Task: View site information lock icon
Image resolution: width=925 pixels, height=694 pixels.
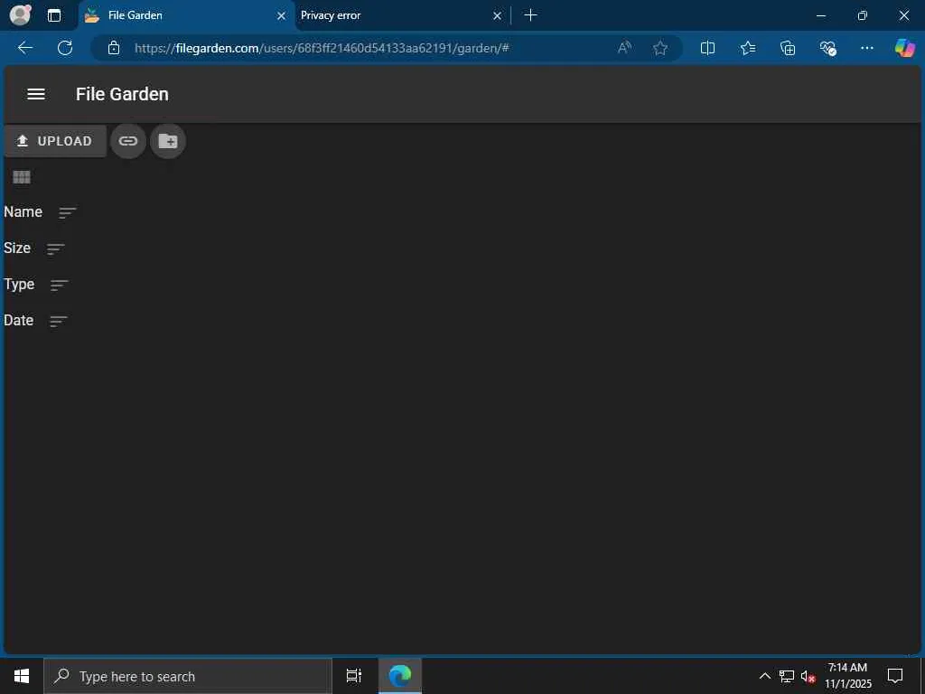Action: click(x=114, y=48)
